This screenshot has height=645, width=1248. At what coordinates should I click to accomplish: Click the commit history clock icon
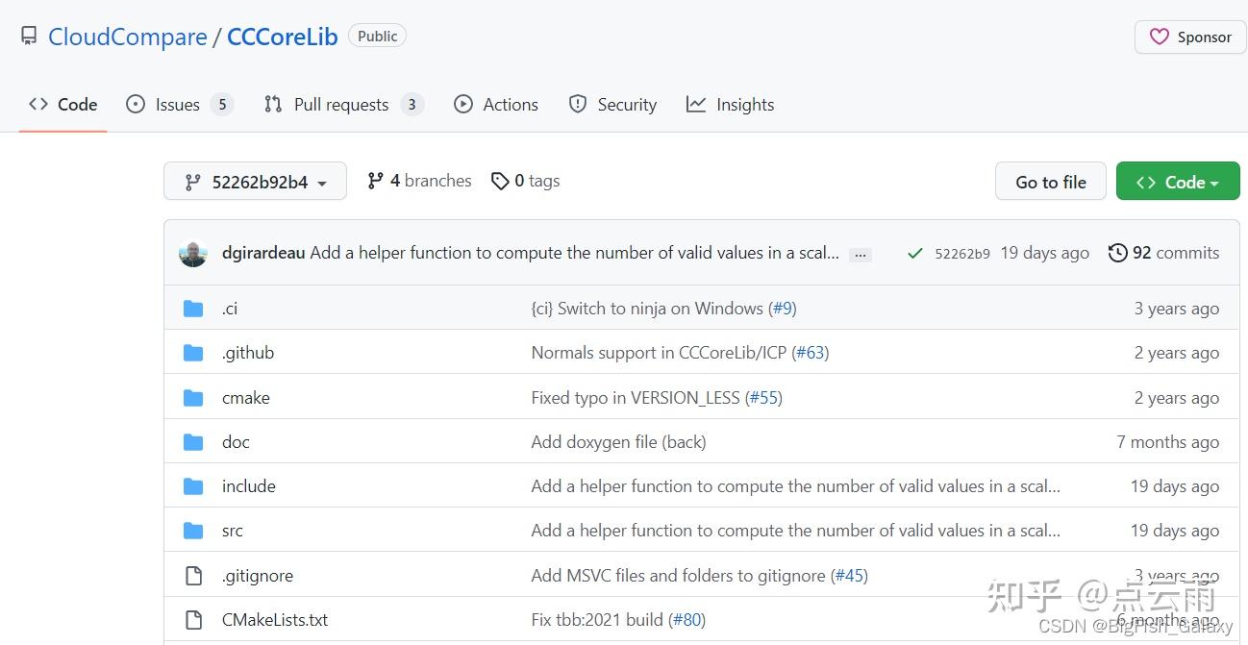(1117, 253)
